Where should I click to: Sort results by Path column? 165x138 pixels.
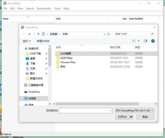pos(81,19)
